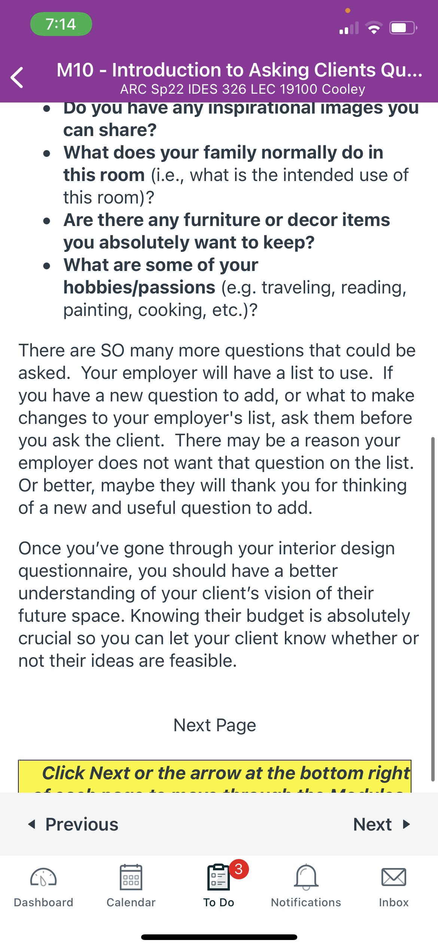The width and height of the screenshot is (438, 949).
Task: Open the Calendar tab icon
Action: point(131,877)
